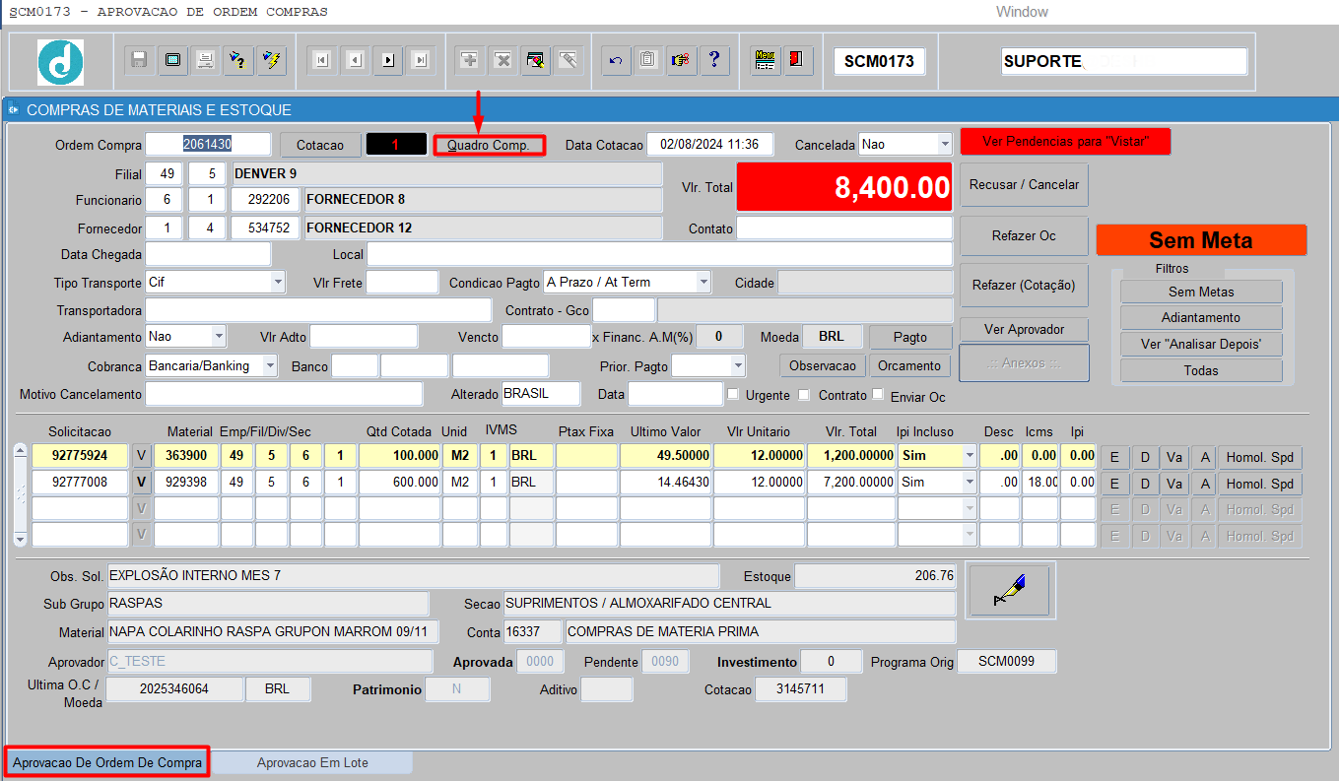Go to previous record toolbar icon

pyautogui.click(x=355, y=60)
